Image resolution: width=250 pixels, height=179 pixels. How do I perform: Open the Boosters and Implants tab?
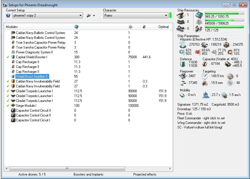coord(88,174)
